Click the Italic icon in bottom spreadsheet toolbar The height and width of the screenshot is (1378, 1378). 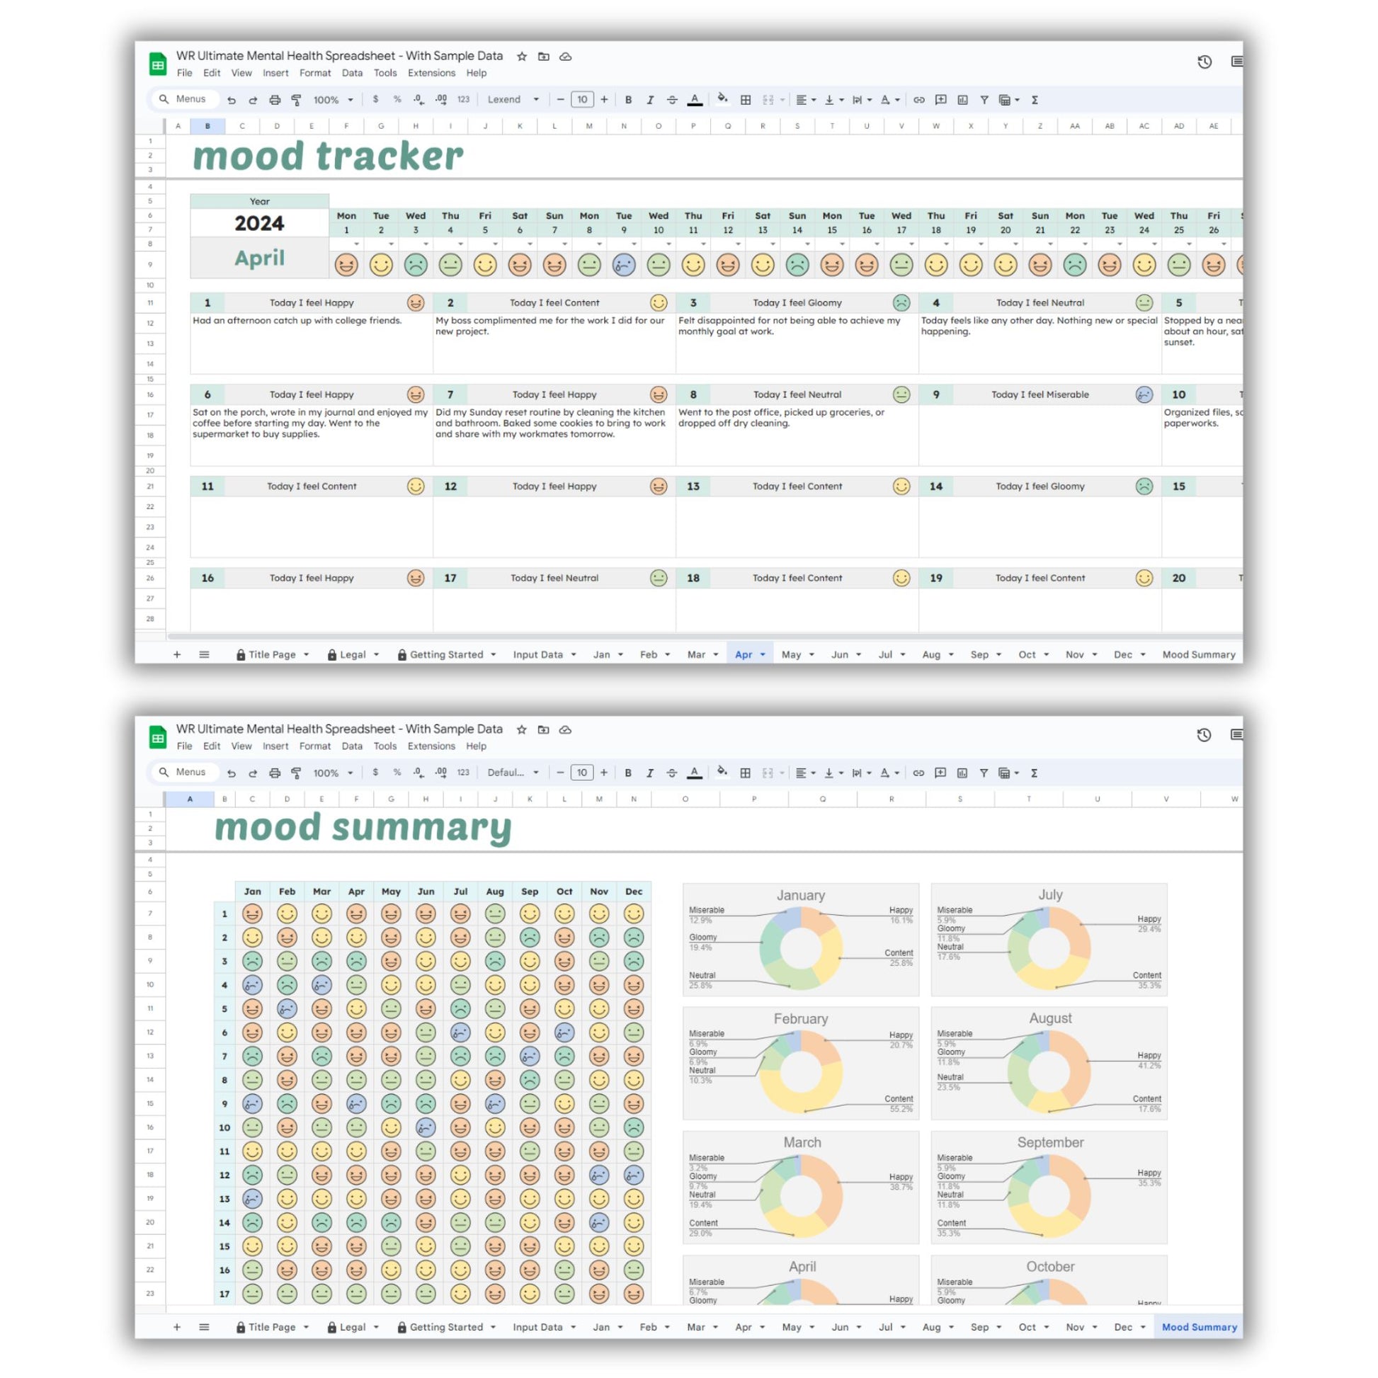click(x=650, y=773)
